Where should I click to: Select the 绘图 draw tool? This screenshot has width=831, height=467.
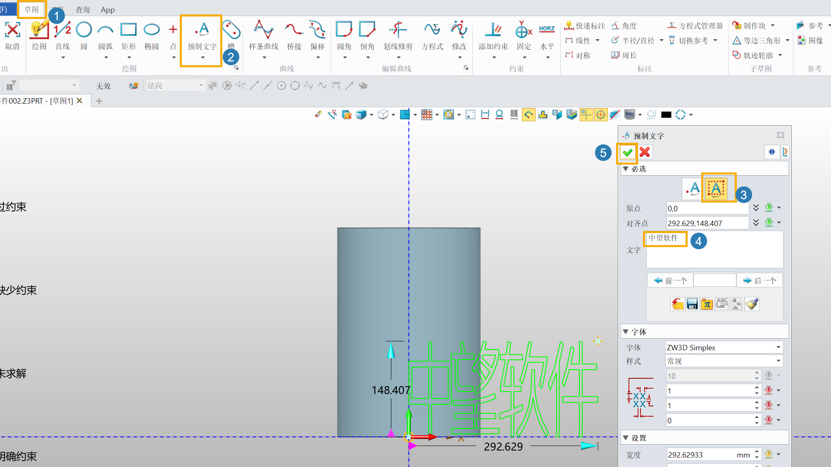[x=39, y=35]
